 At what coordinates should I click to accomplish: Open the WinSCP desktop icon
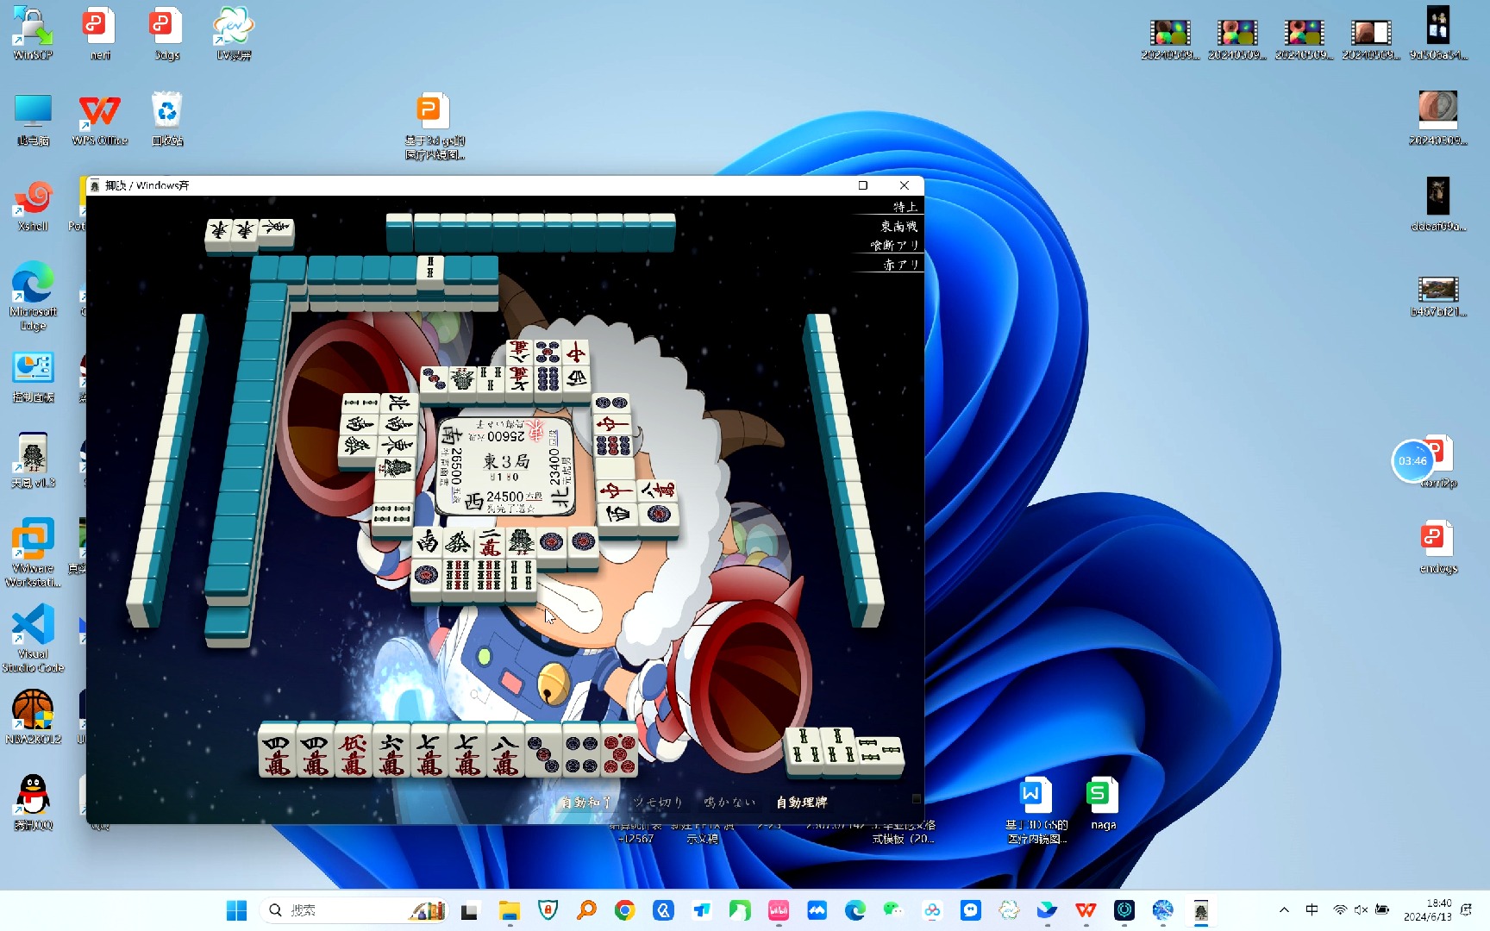point(33,34)
